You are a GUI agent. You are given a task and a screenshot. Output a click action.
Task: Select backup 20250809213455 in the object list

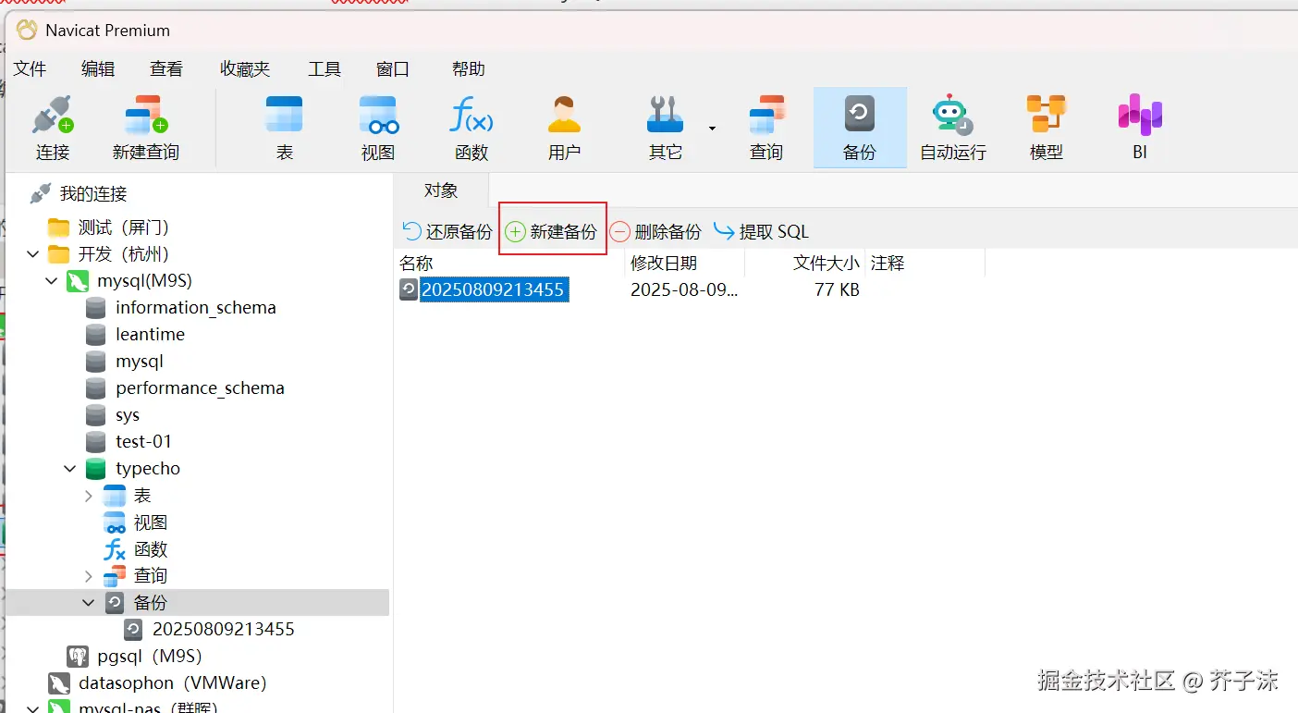492,289
